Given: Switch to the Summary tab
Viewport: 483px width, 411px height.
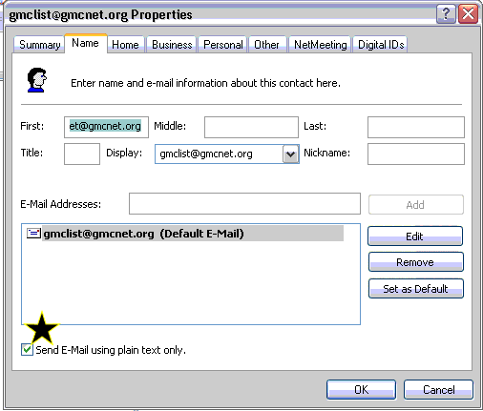Looking at the screenshot, I should tap(39, 45).
